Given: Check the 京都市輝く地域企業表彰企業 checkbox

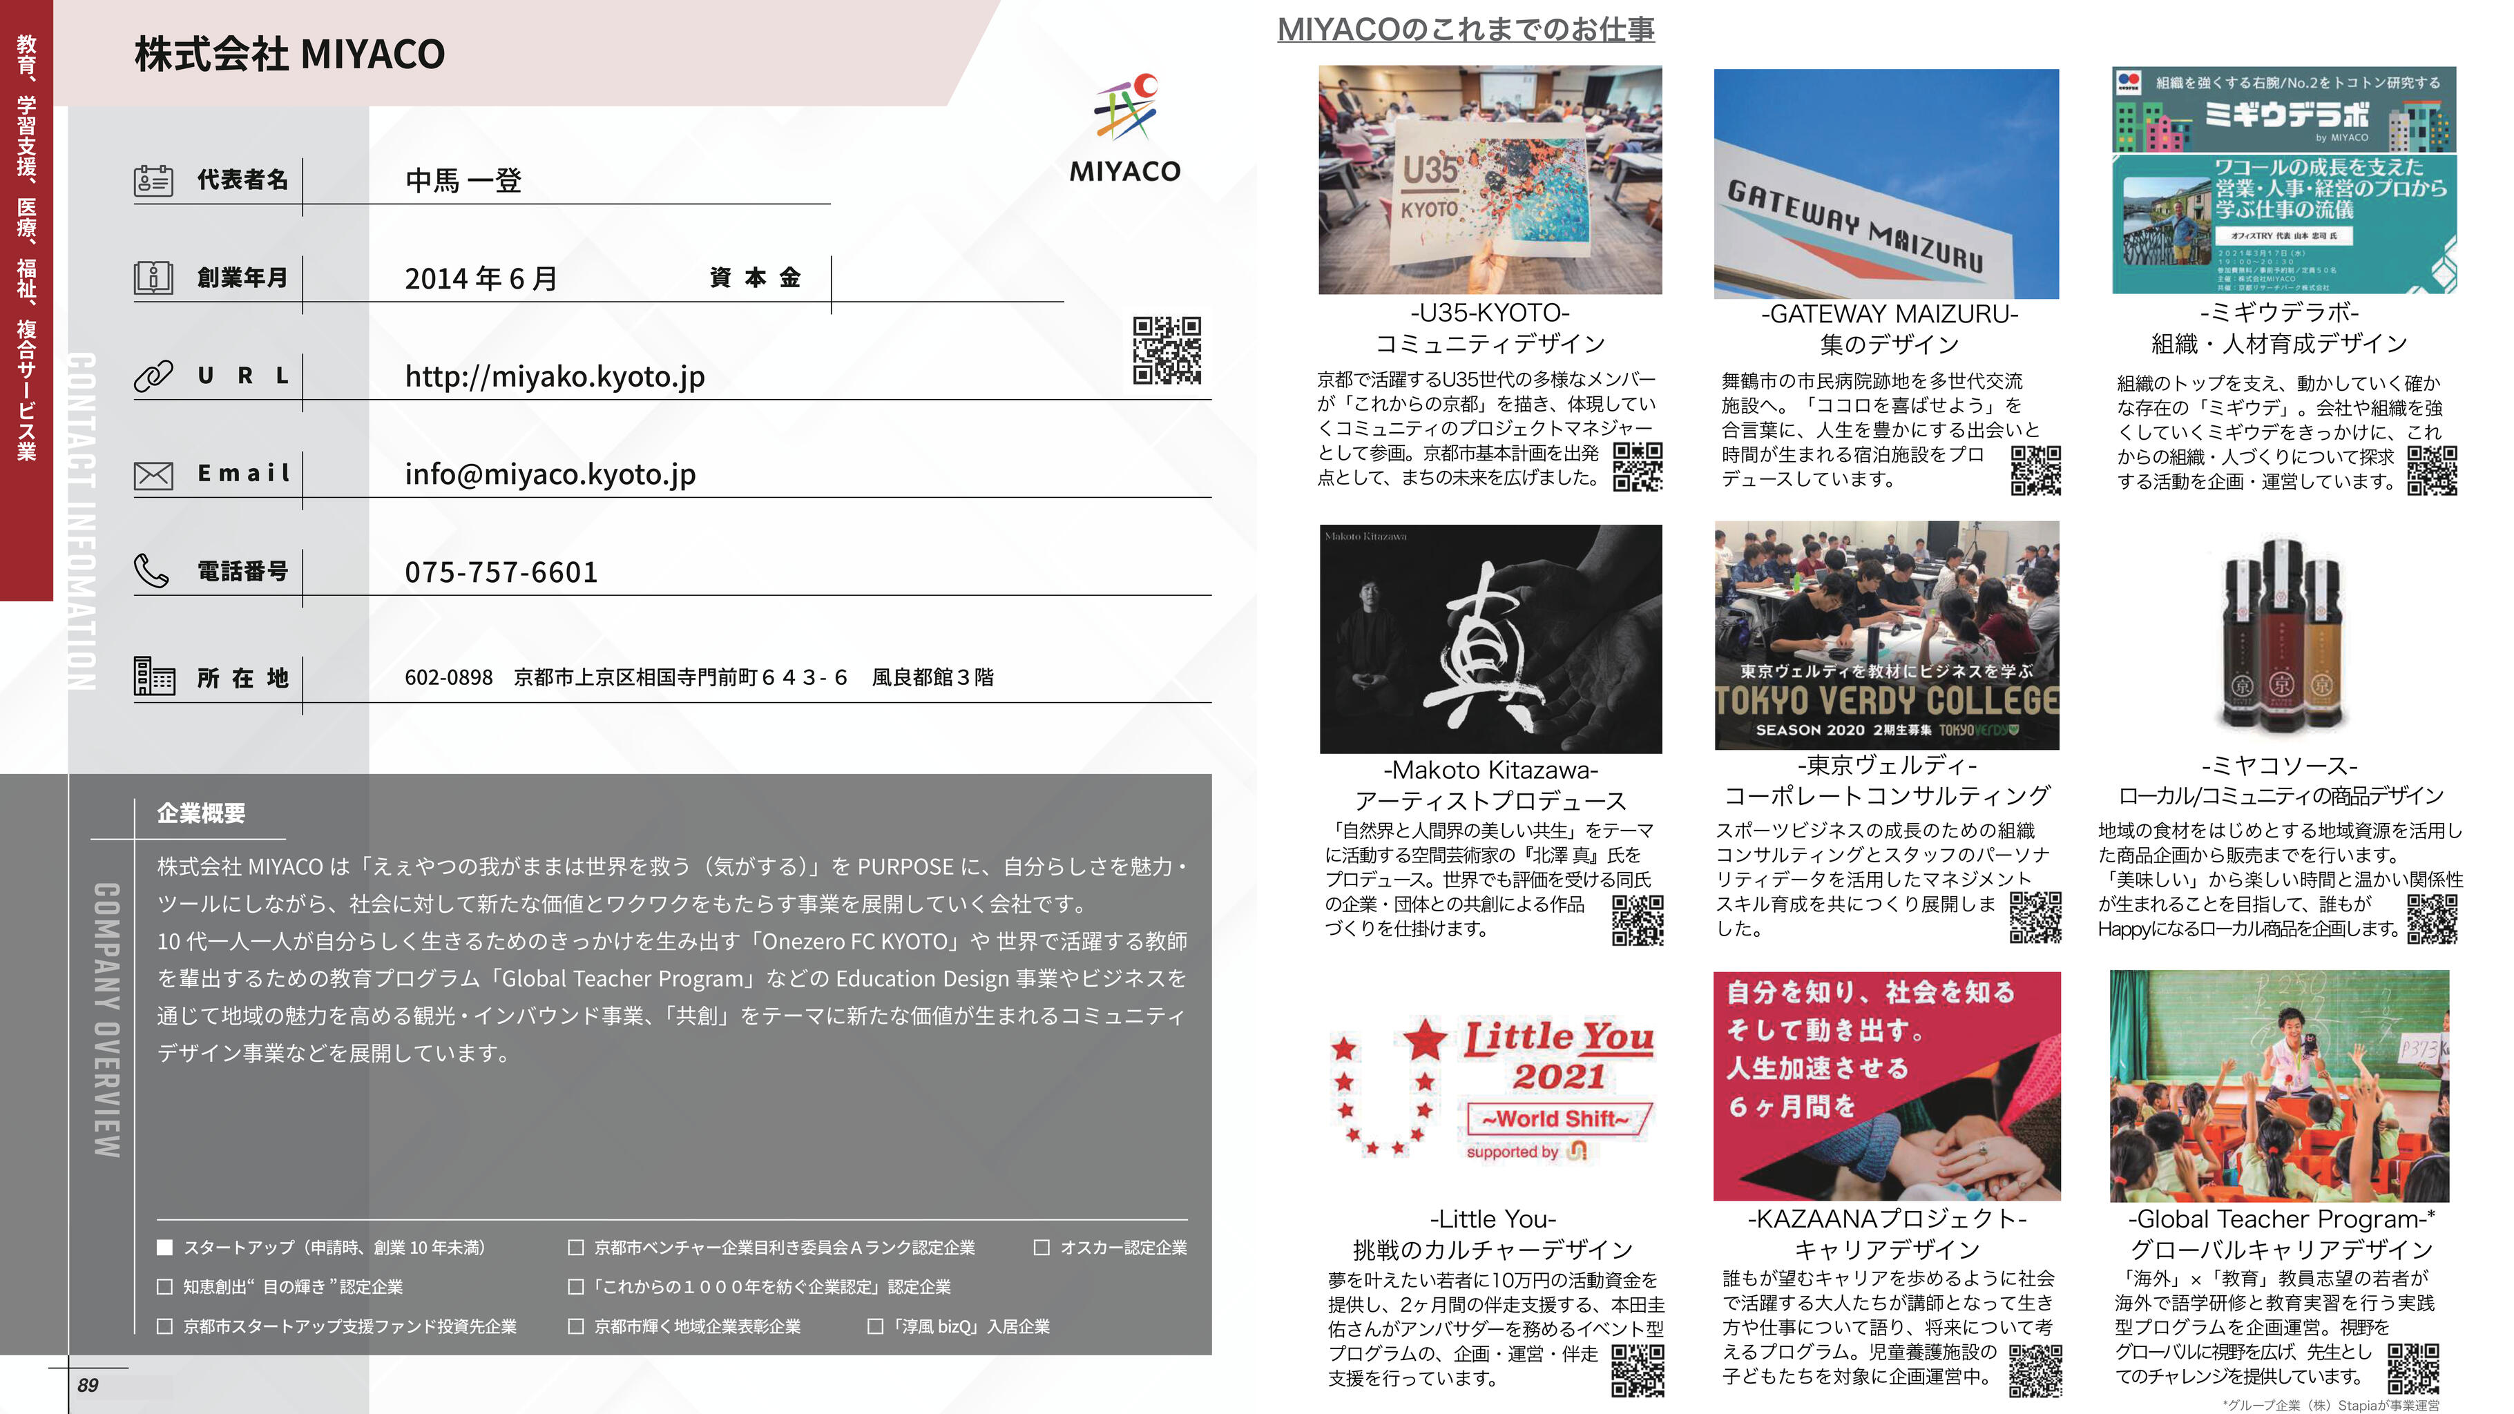Looking at the screenshot, I should 576,1326.
